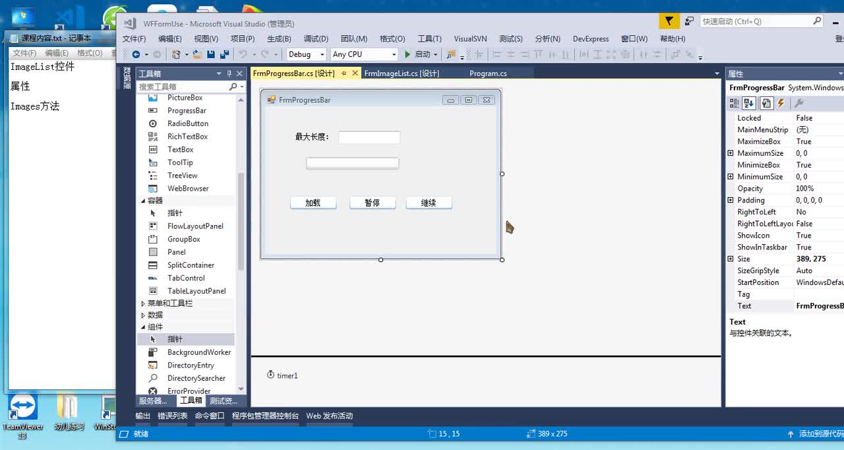
Task: Click the Undo arrow icon
Action: (x=243, y=54)
